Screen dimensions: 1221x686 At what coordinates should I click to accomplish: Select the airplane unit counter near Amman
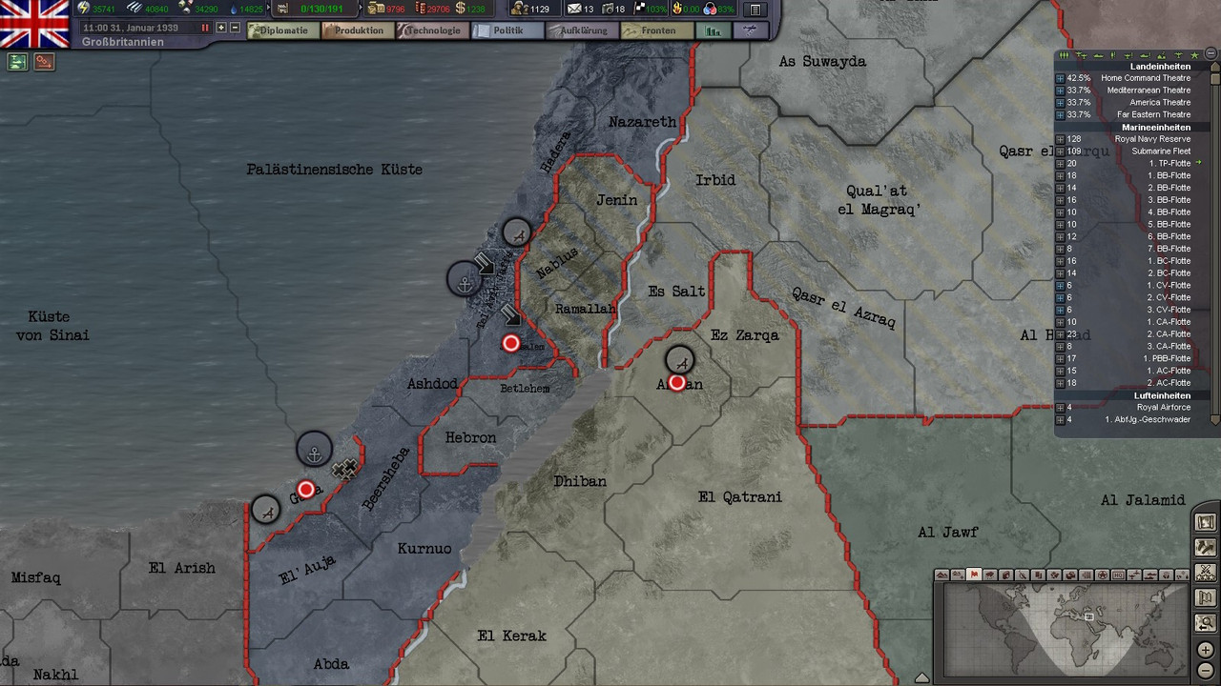tap(679, 359)
